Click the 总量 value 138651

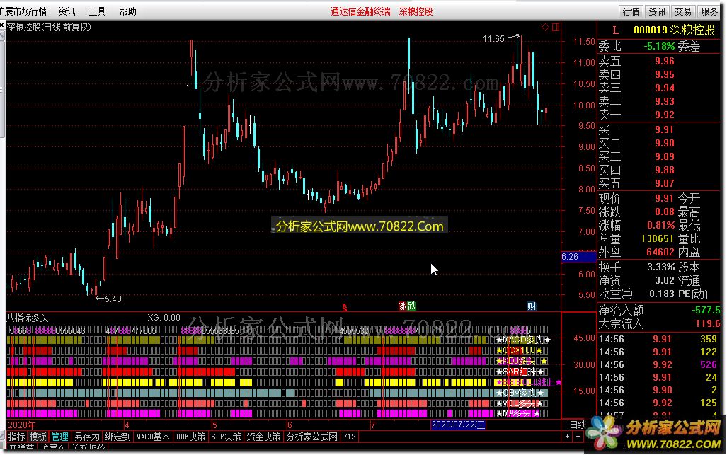[x=656, y=238]
